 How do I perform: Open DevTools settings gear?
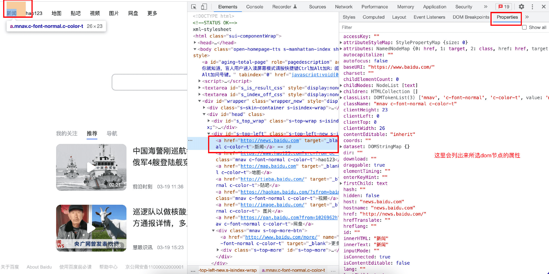click(x=521, y=7)
